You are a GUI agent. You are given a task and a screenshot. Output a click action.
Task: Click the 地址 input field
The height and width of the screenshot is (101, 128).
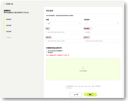pyautogui.click(x=64, y=32)
